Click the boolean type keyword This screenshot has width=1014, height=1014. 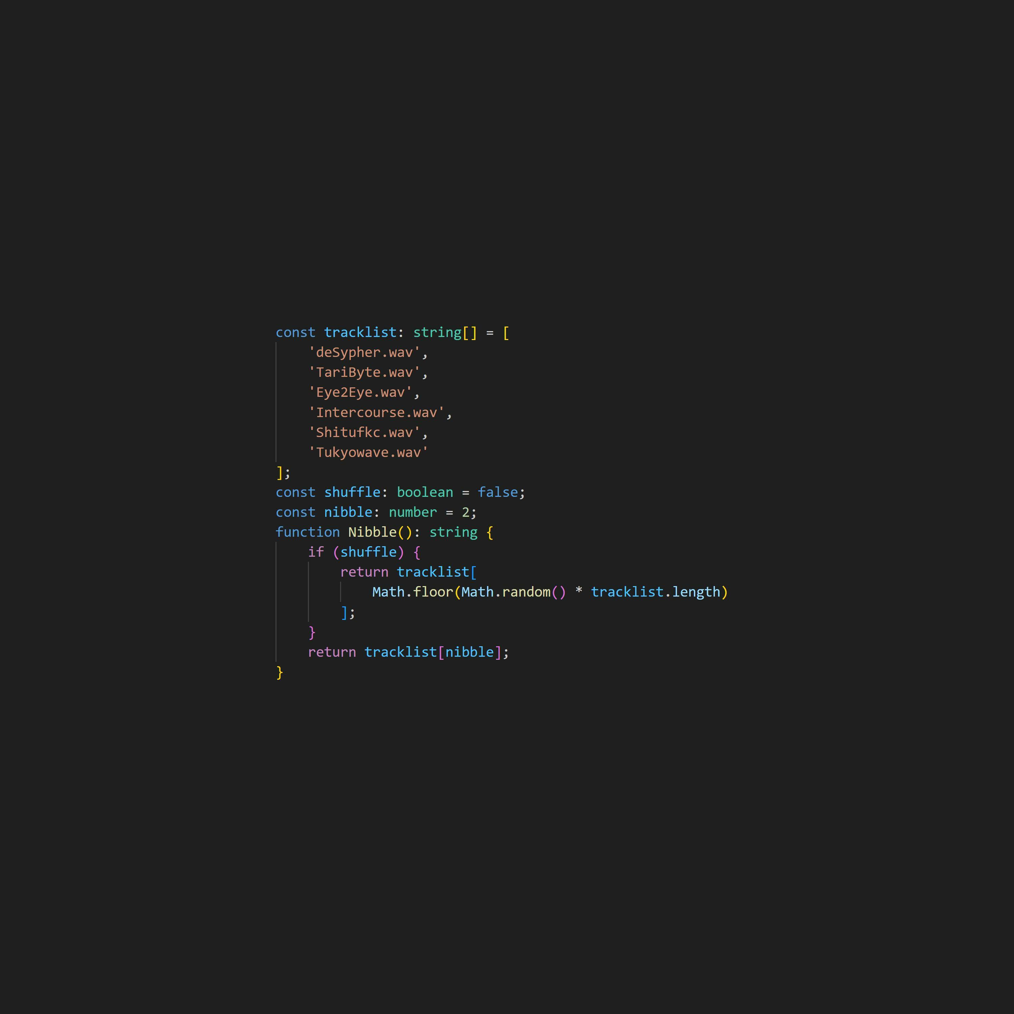point(425,492)
